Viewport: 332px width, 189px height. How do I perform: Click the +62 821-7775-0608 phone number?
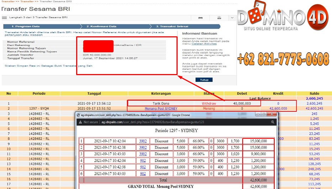coord(283,59)
